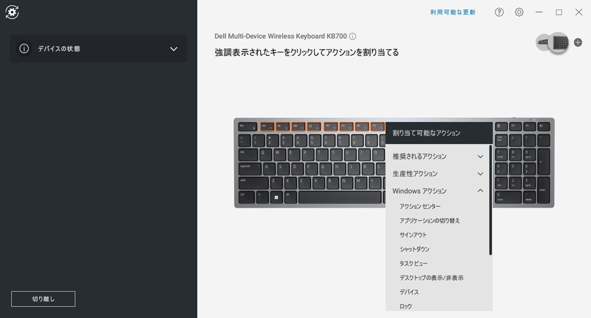Click the info icon beside KB700
Image resolution: width=591 pixels, height=318 pixels.
click(353, 36)
